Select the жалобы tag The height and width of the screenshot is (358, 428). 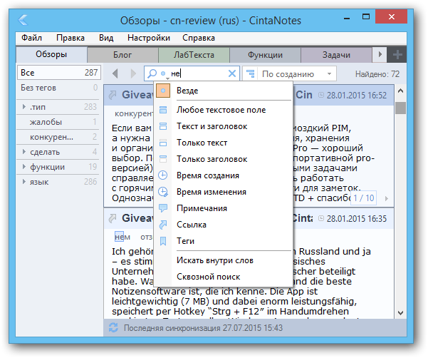[58, 122]
